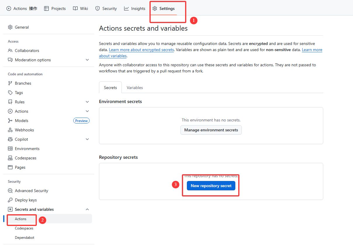
Task: Click the Deploy keys key icon
Action: coord(10,200)
